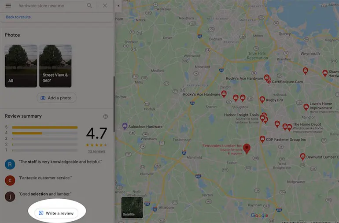Click the Attleboro city label
The image size is (339, 223).
coord(166,208)
